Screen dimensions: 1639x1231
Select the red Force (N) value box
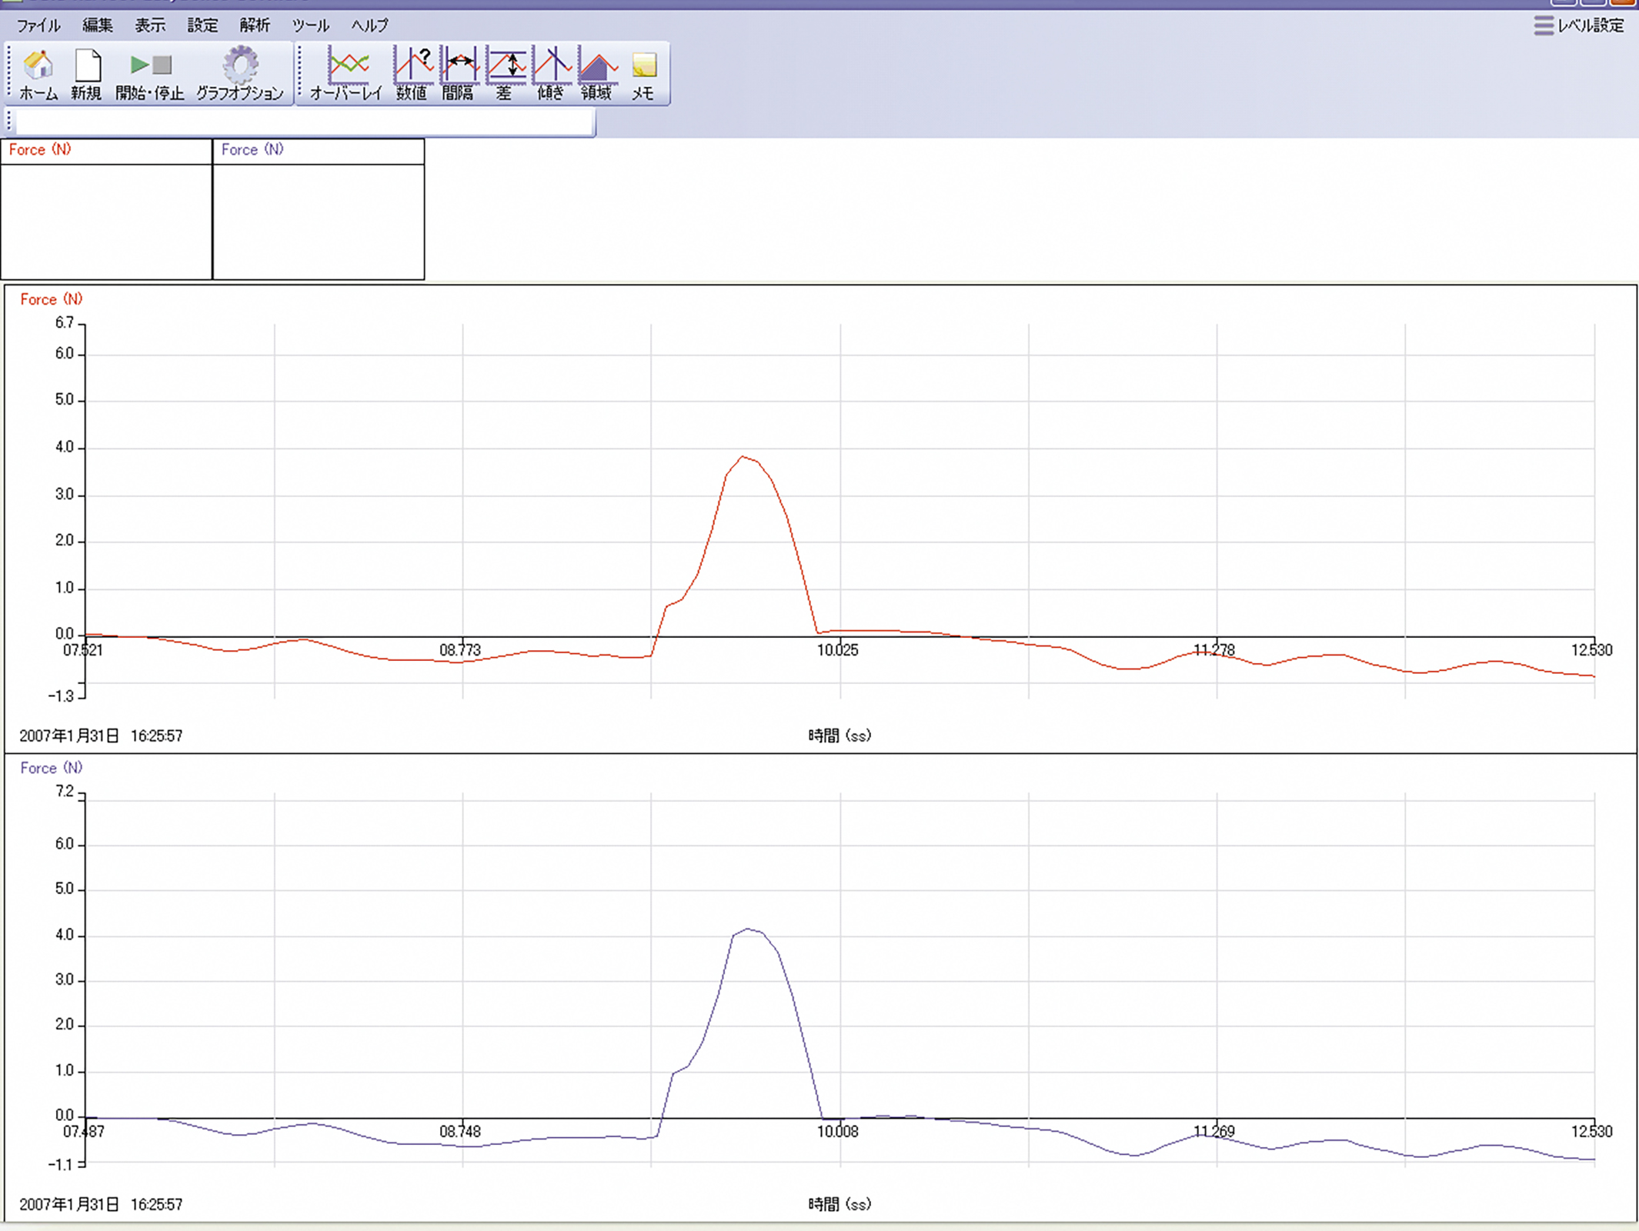106,209
